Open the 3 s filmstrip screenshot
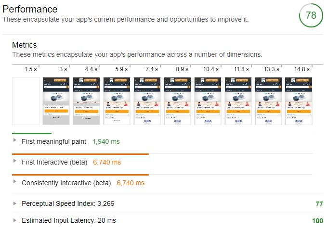Screen dimensions: 327x228 click(56, 101)
